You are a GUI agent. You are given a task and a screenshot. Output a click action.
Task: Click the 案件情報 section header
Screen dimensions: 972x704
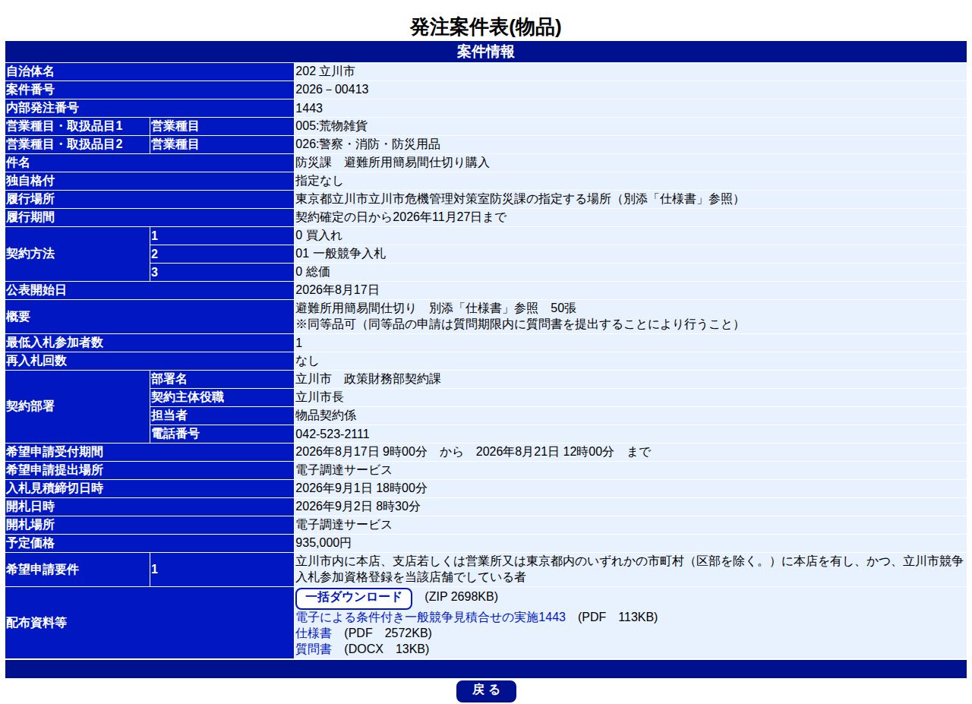(486, 52)
